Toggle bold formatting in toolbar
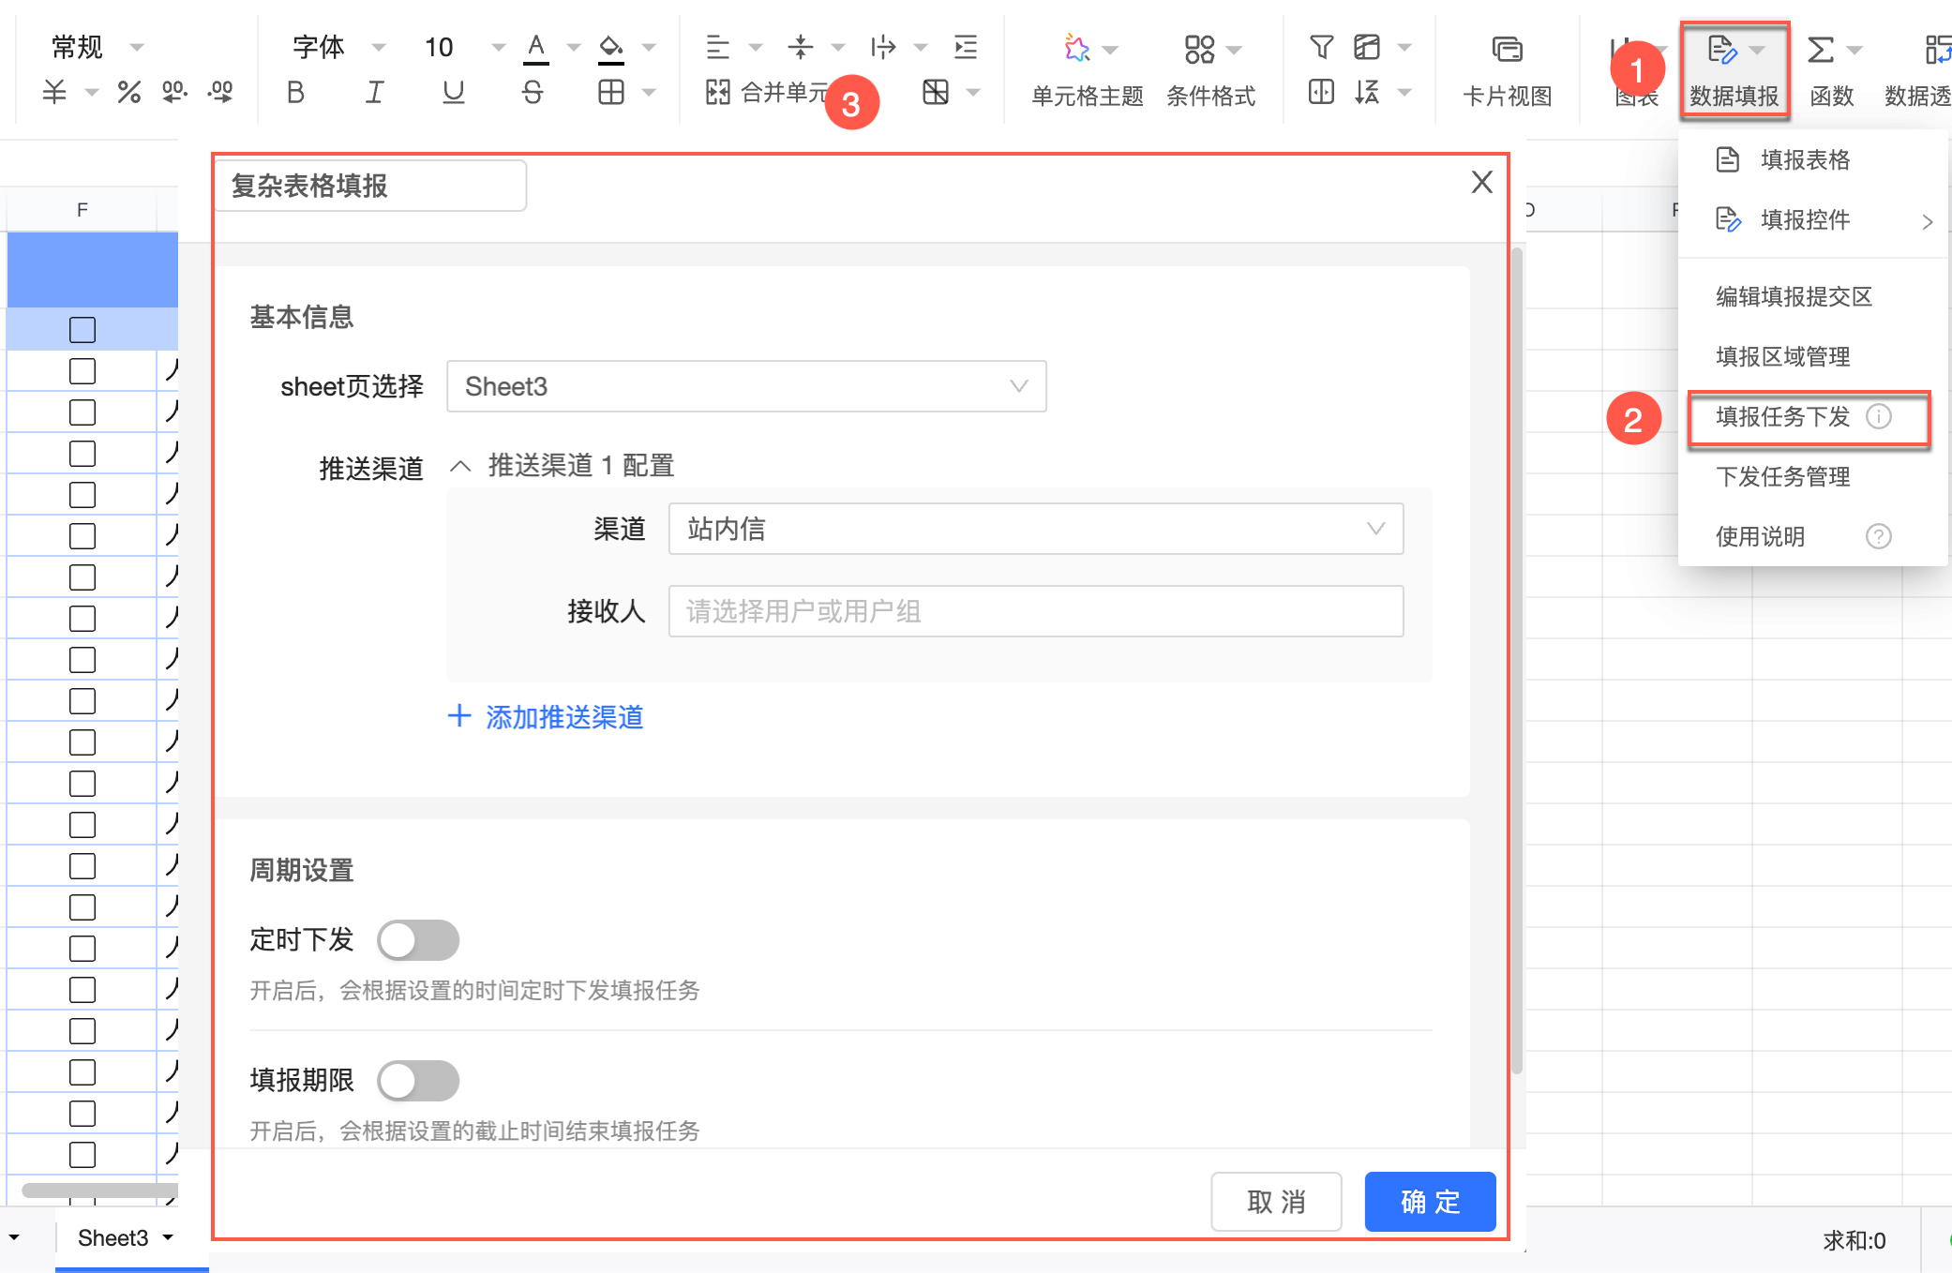 point(295,92)
